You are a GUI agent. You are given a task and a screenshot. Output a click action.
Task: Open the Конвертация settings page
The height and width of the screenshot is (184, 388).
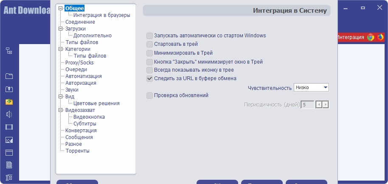[x=81, y=131]
